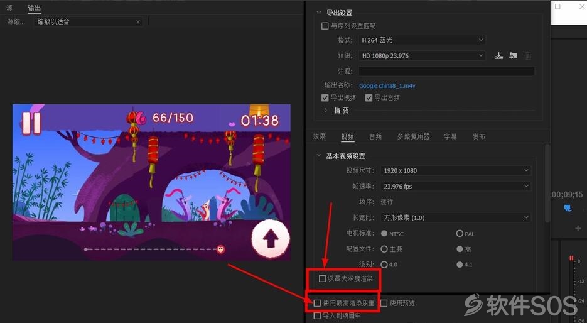Screen dimensions: 587x323
Task: Uncheck the 导出视频 checkbox
Action: coord(325,98)
